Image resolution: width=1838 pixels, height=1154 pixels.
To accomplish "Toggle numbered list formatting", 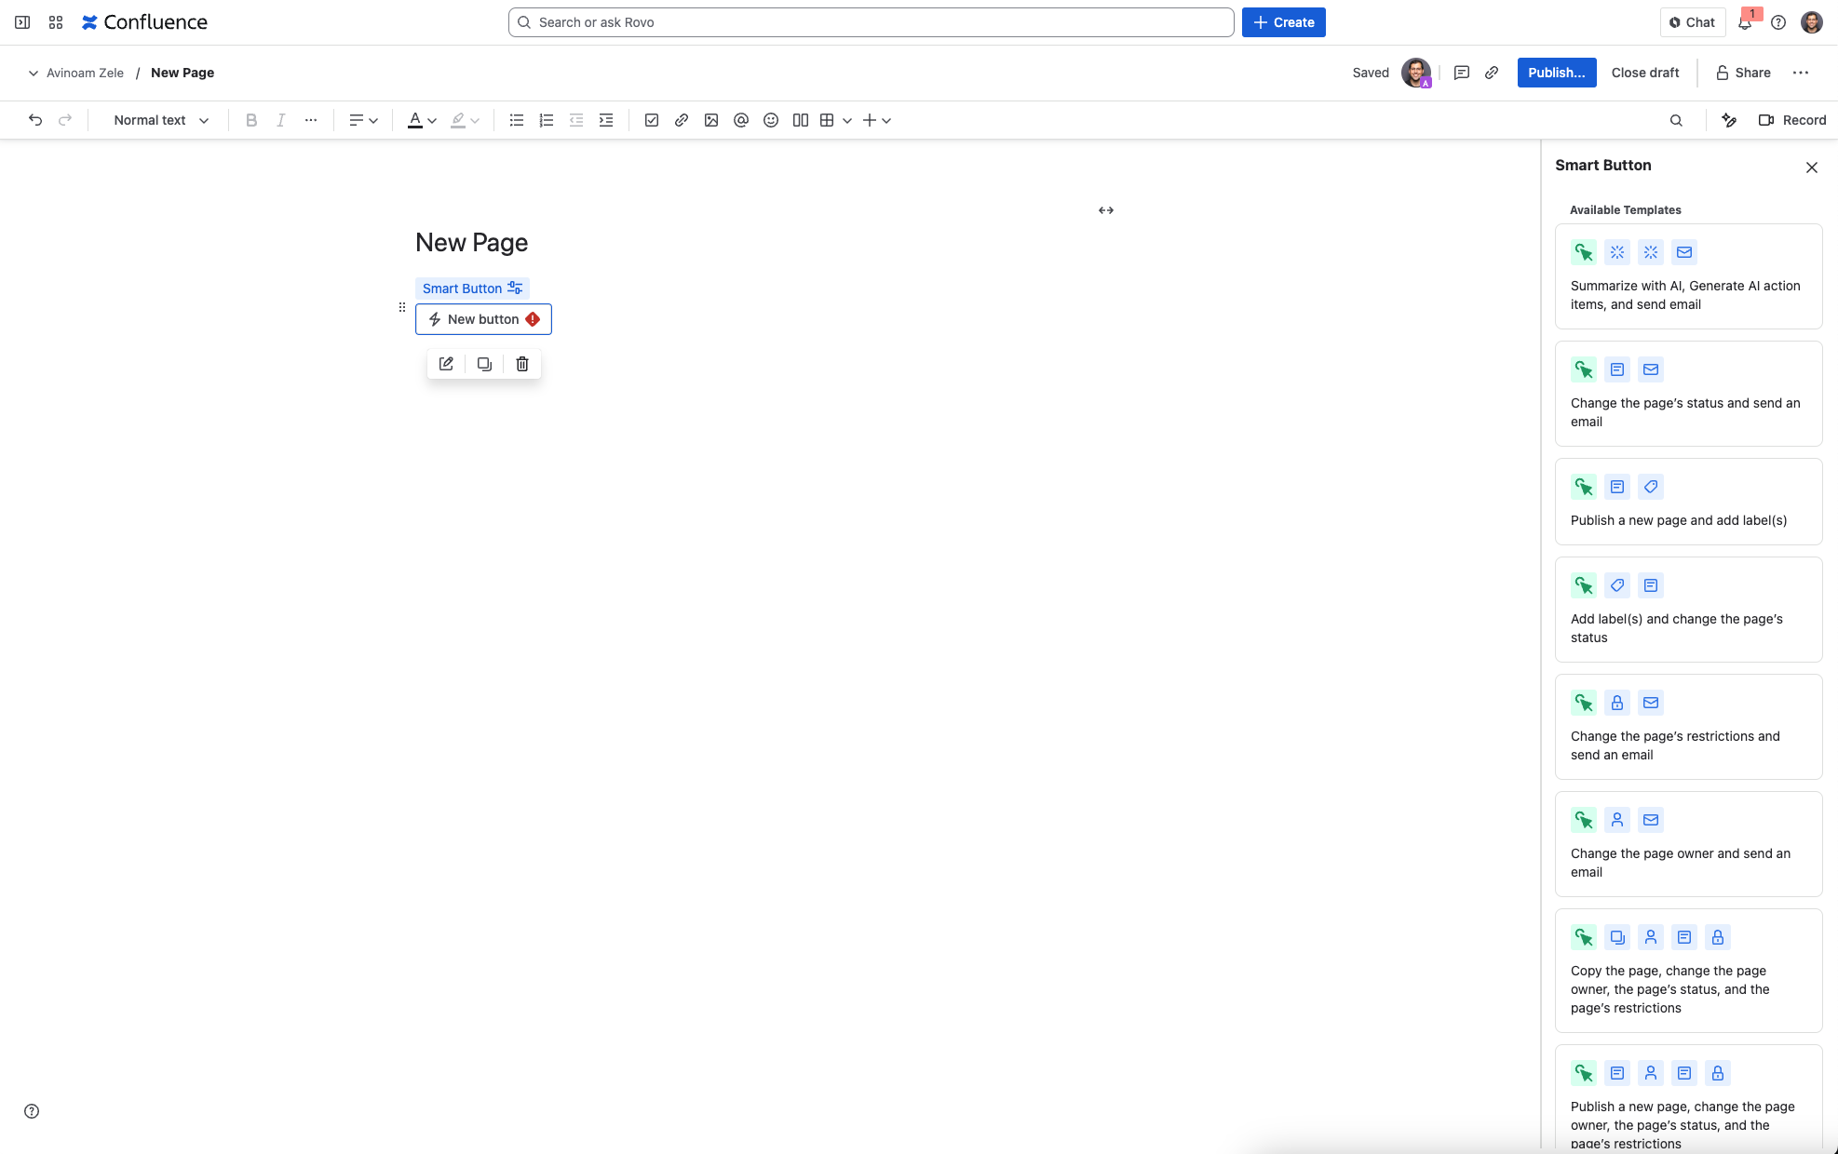I will [547, 120].
